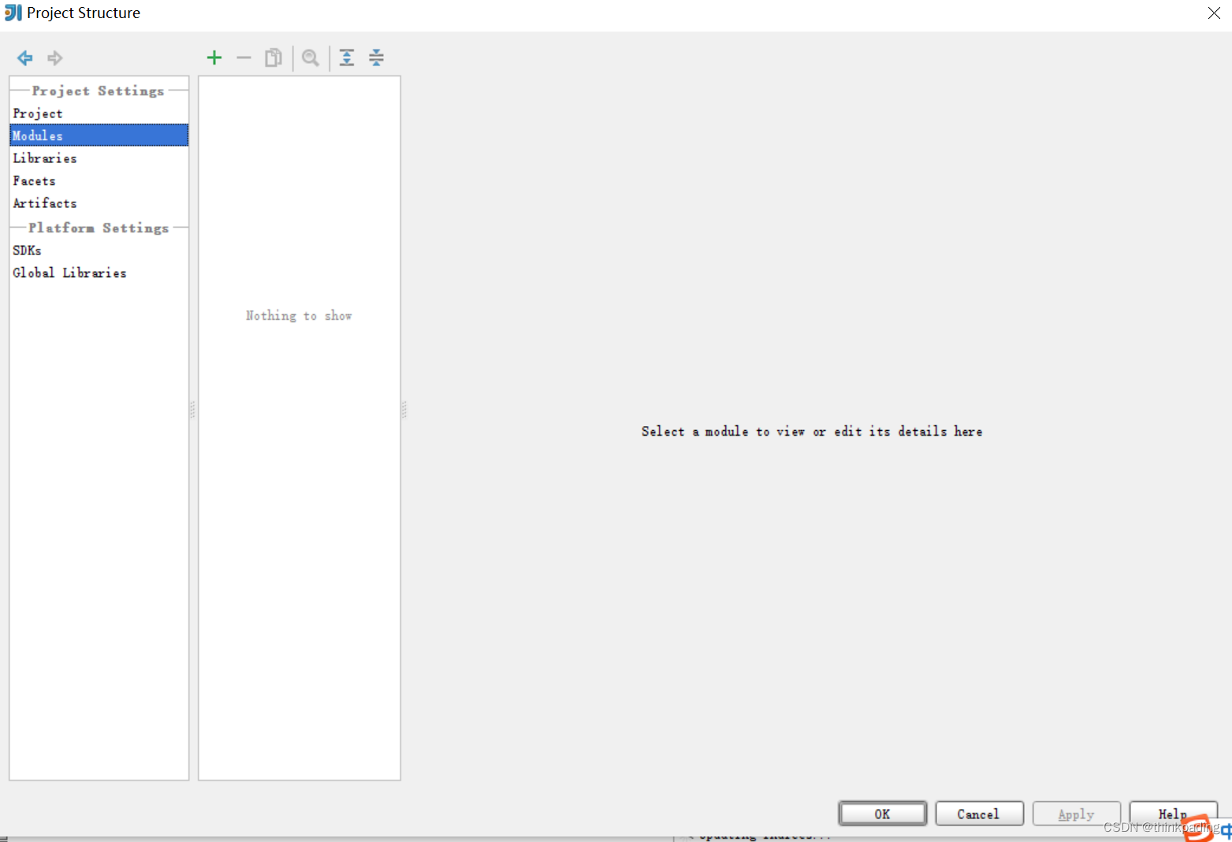Click the Back navigation arrow
Screen dimensions: 1232x842
click(25, 57)
